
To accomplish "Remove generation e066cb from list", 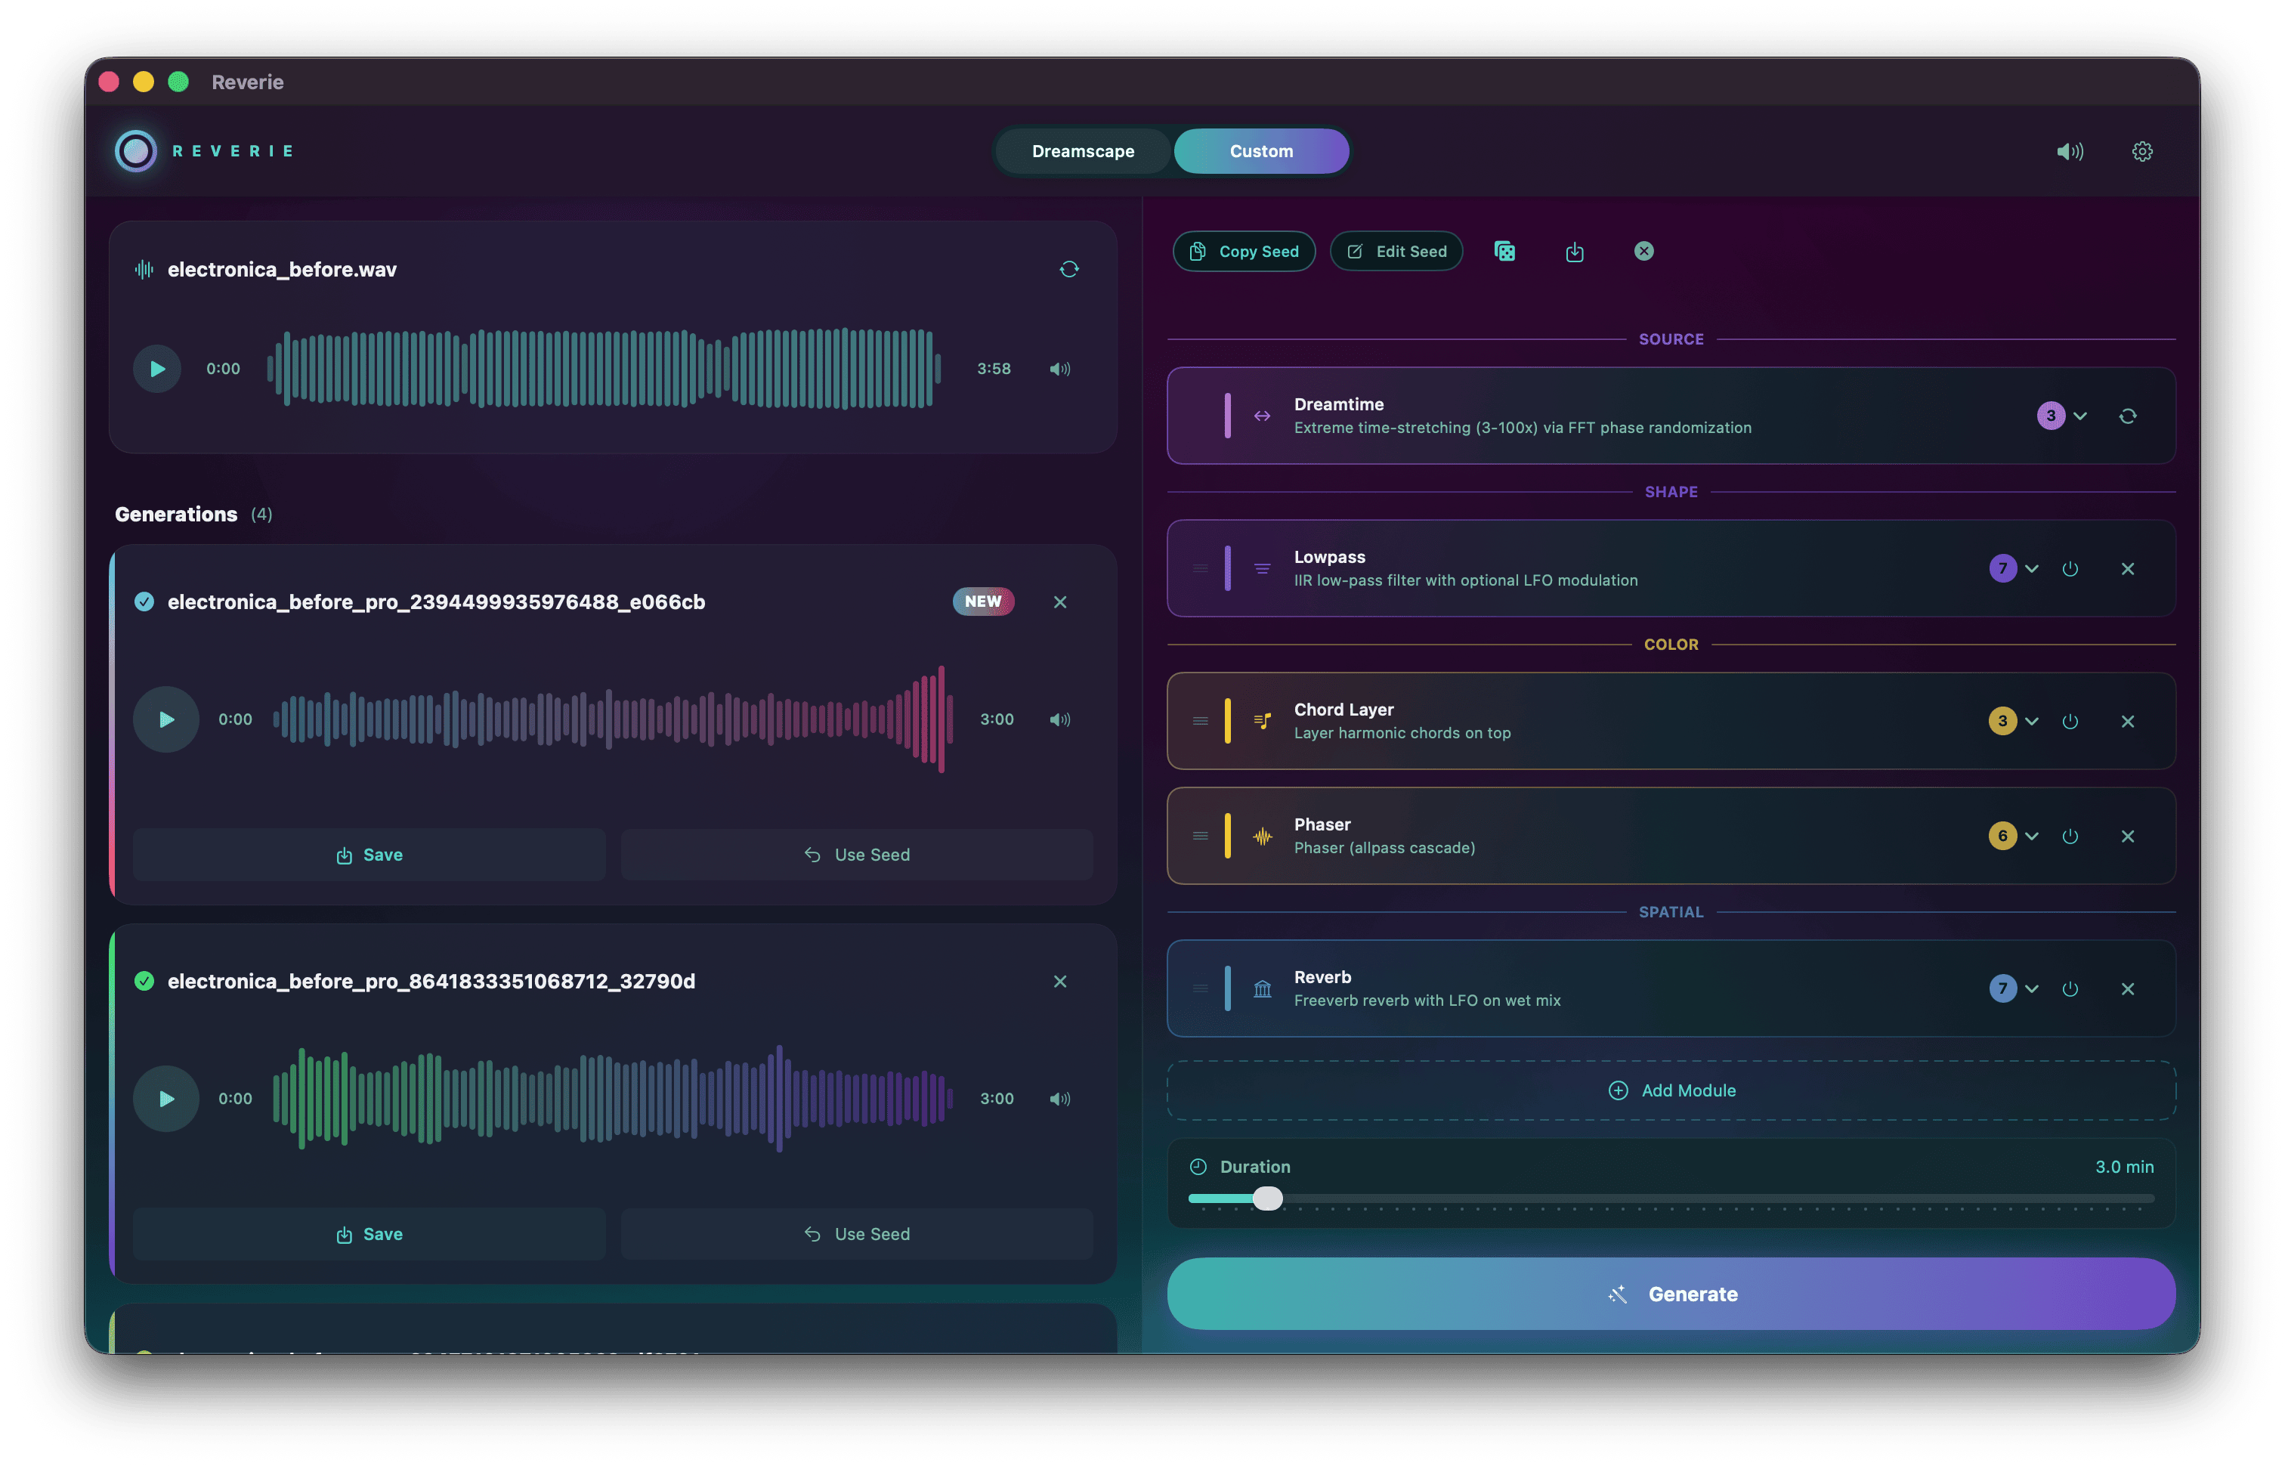I will click(1059, 602).
